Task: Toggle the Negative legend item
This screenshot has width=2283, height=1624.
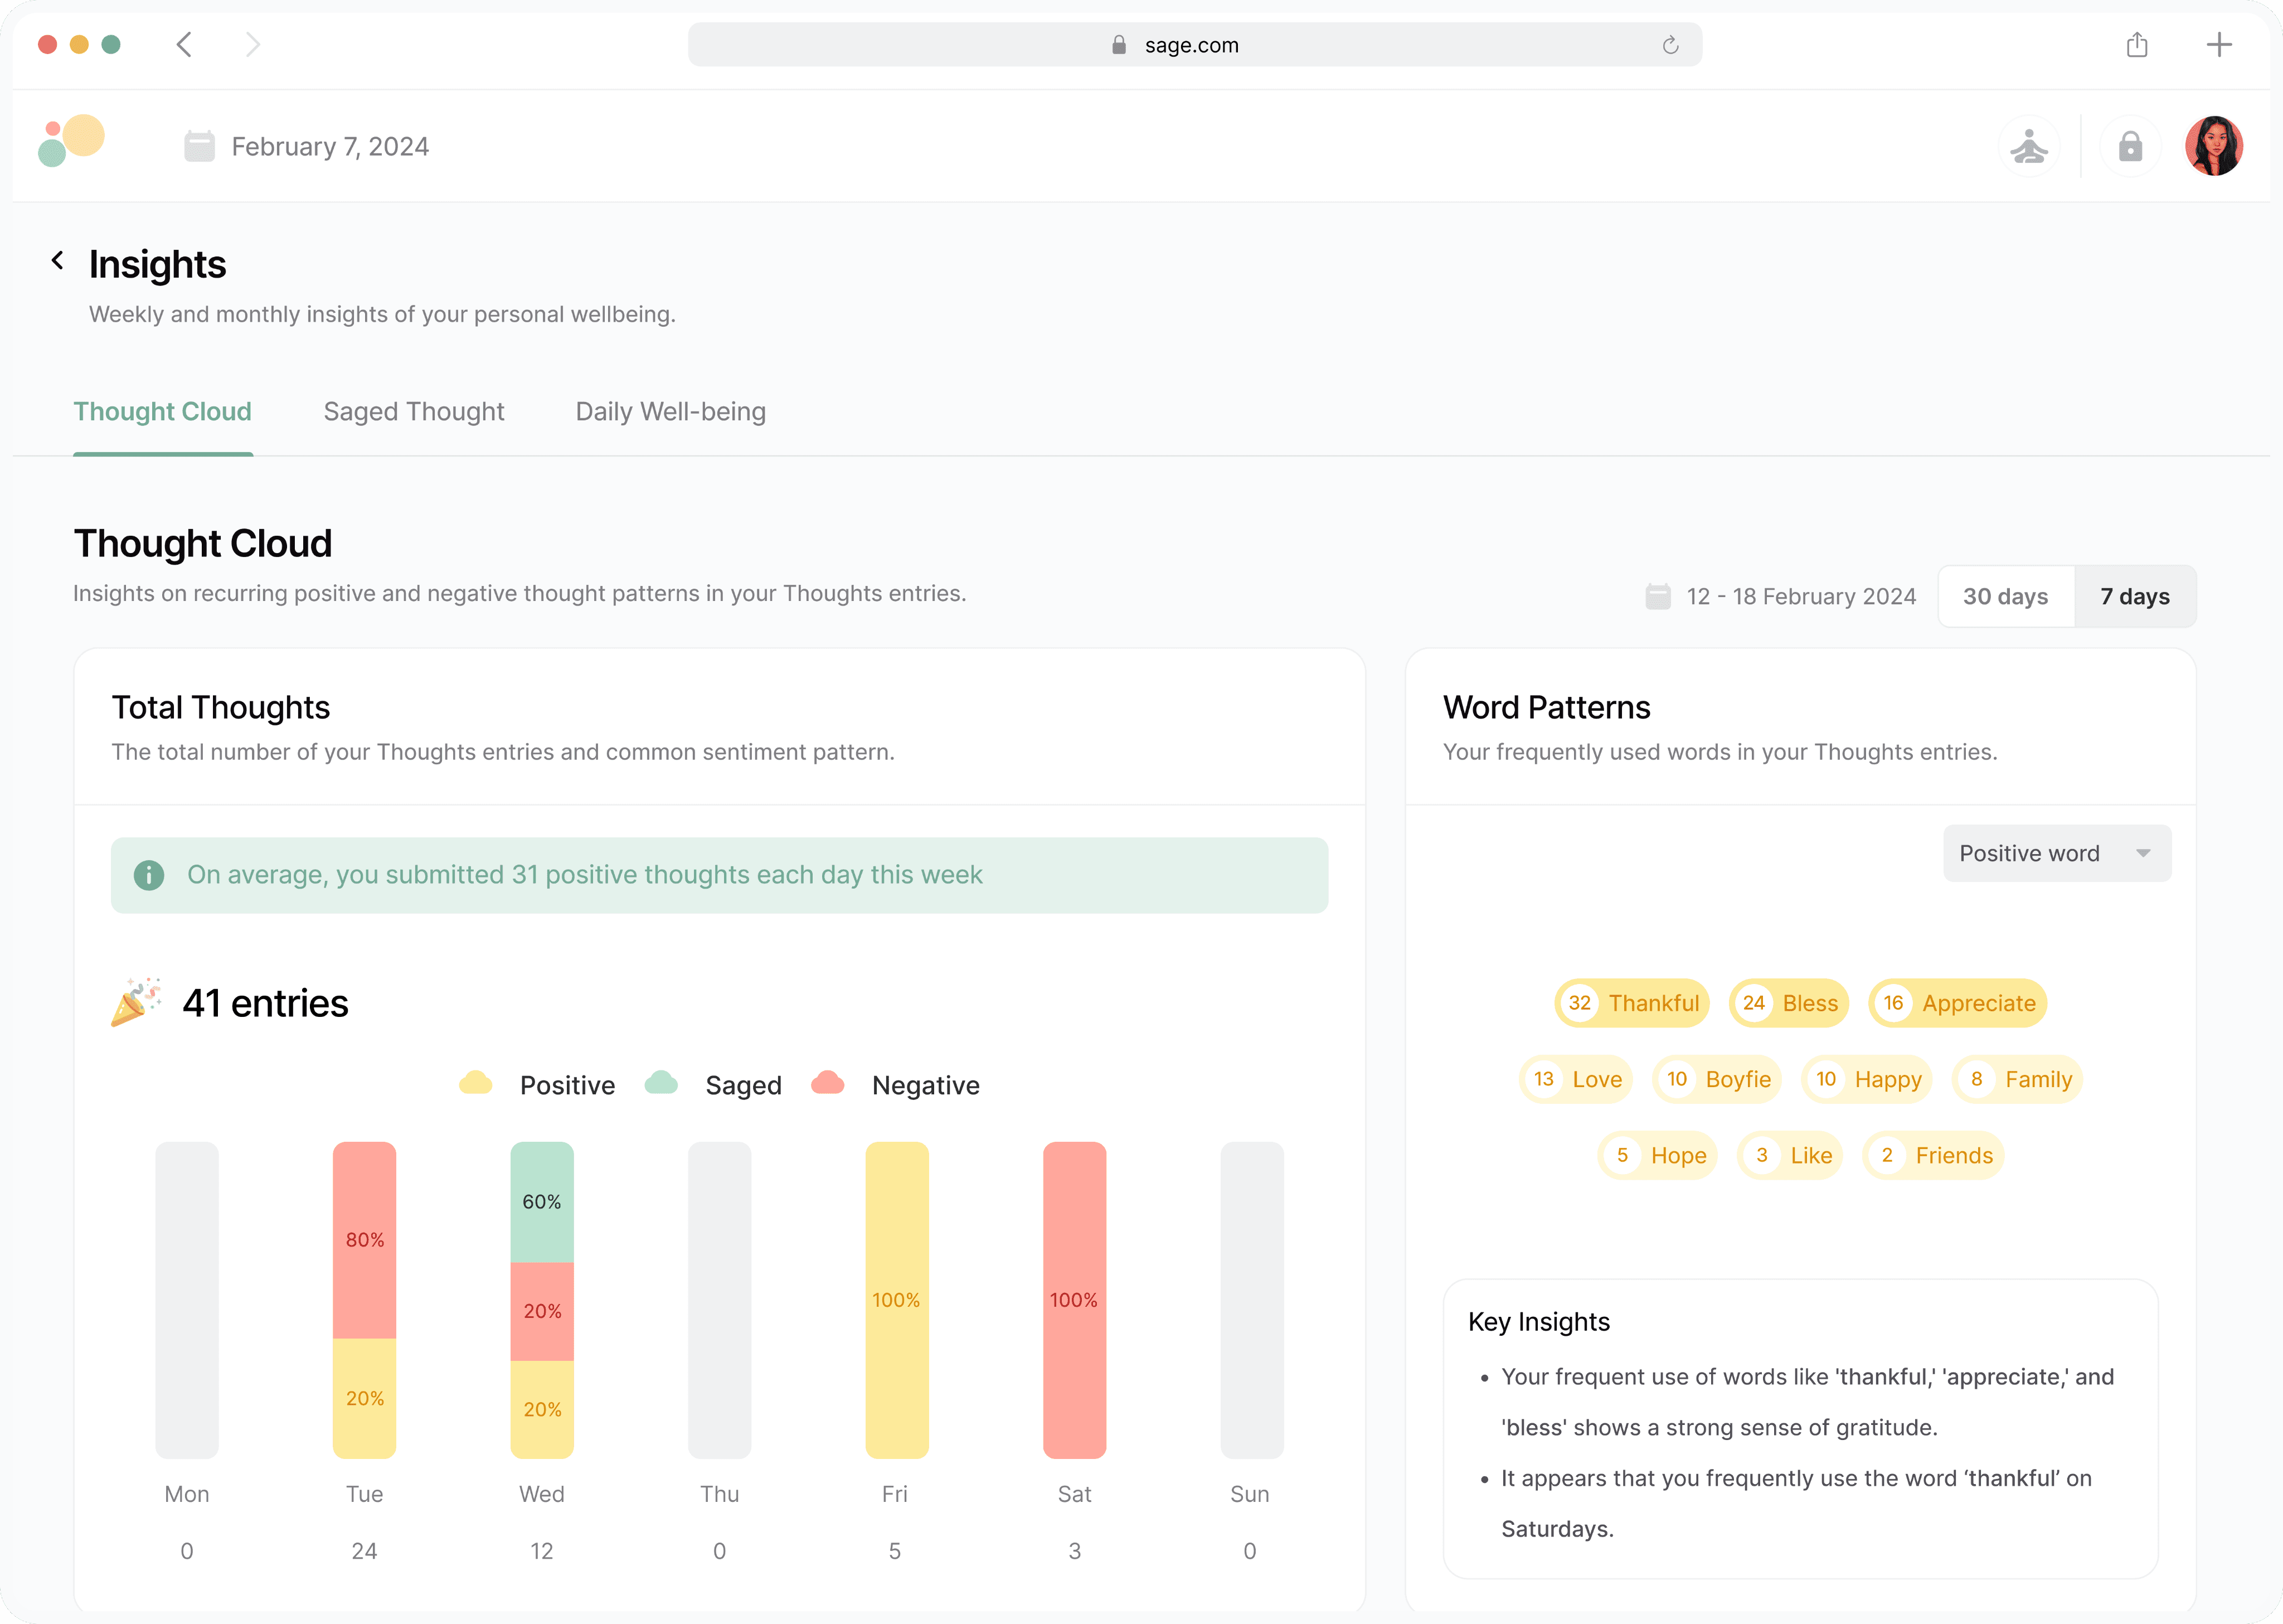Action: (895, 1085)
